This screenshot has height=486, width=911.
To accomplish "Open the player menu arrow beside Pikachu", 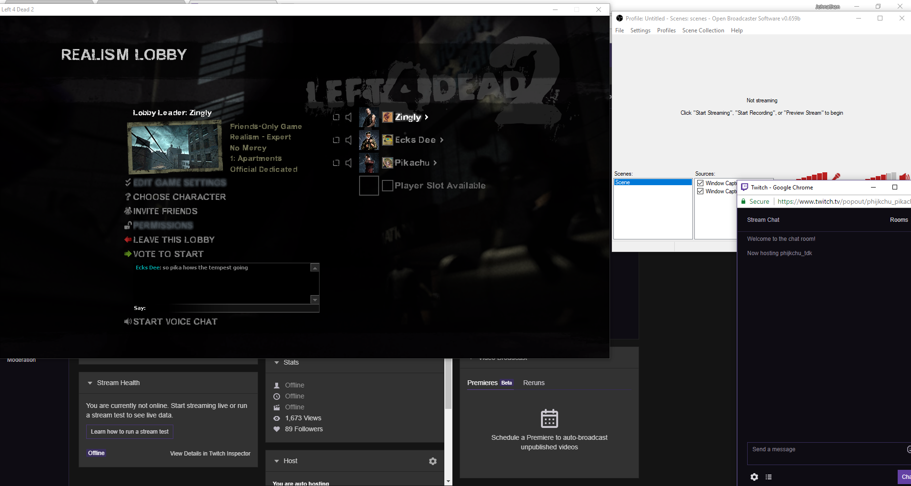I will (x=435, y=163).
